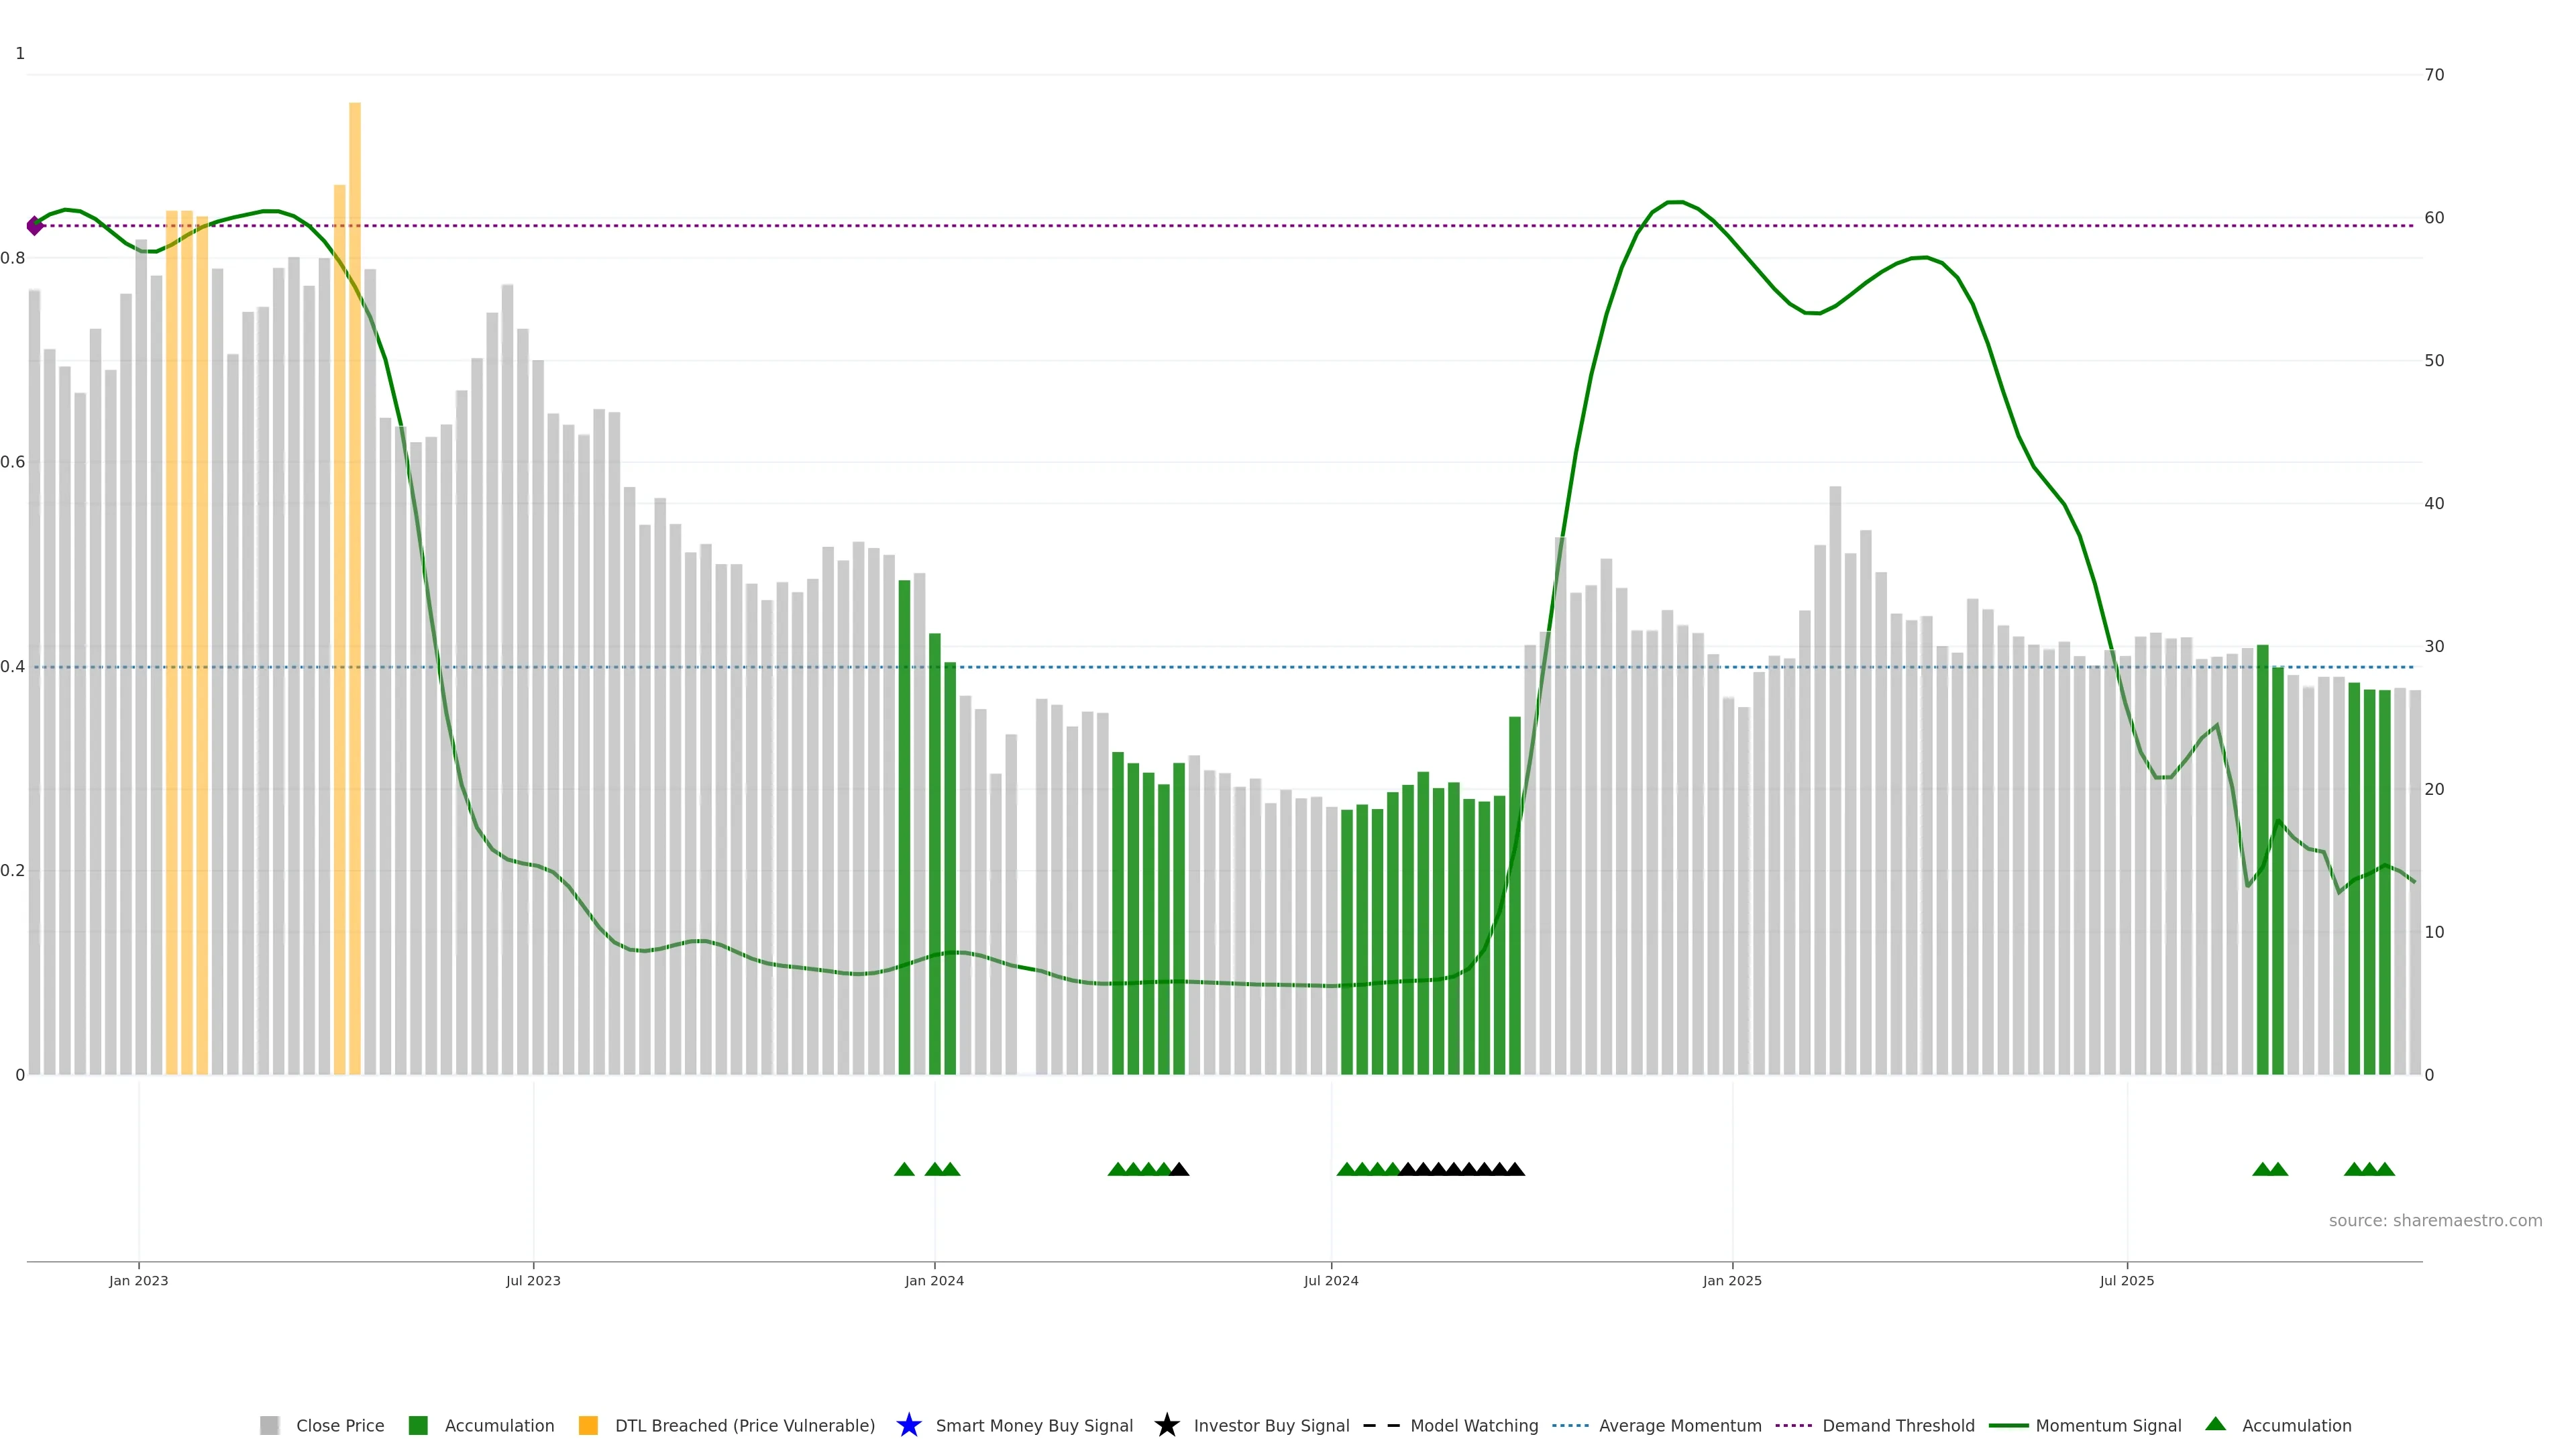Click the orange DTL Breached legend swatch
This screenshot has width=2576, height=1449.
click(x=588, y=1425)
